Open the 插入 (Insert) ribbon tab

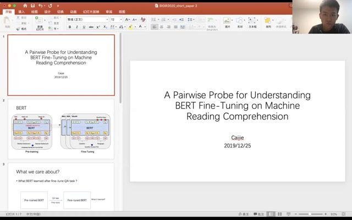(x=21, y=11)
